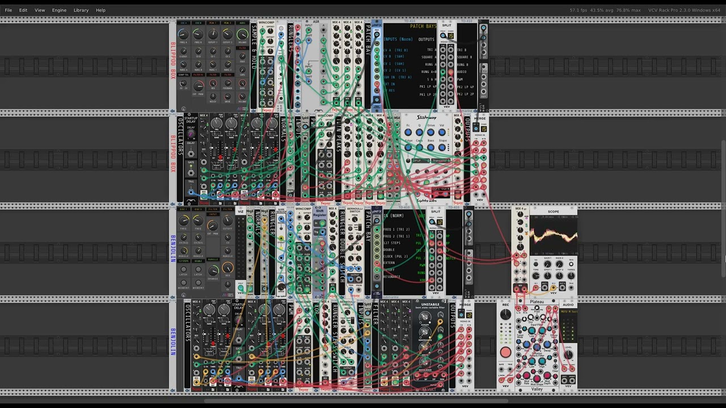Adjust the REC module level knob

coord(505,314)
